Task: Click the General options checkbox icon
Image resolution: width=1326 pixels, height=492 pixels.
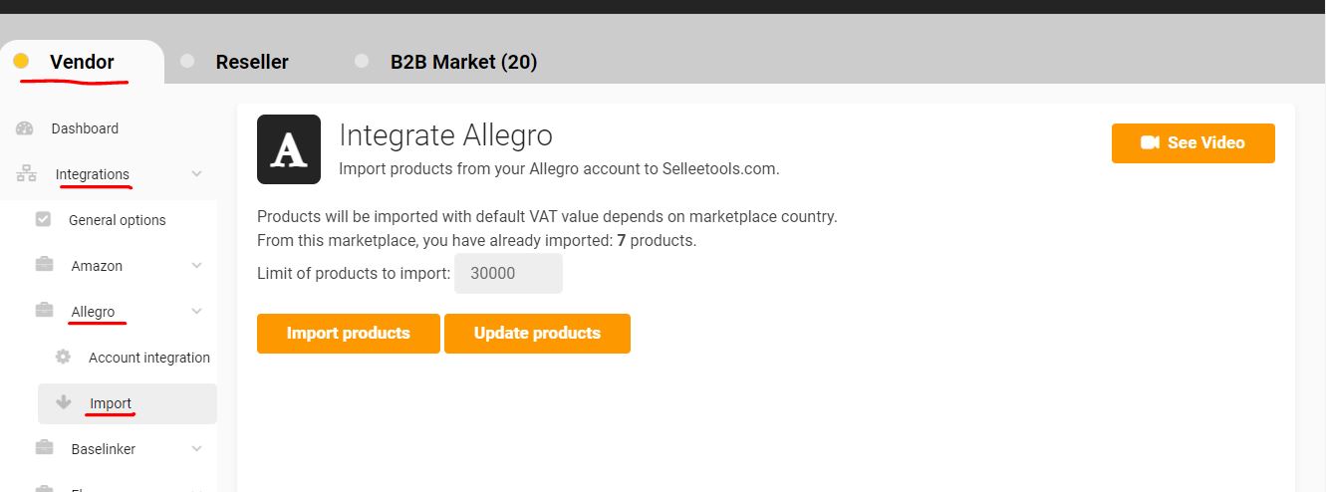Action: click(x=44, y=219)
